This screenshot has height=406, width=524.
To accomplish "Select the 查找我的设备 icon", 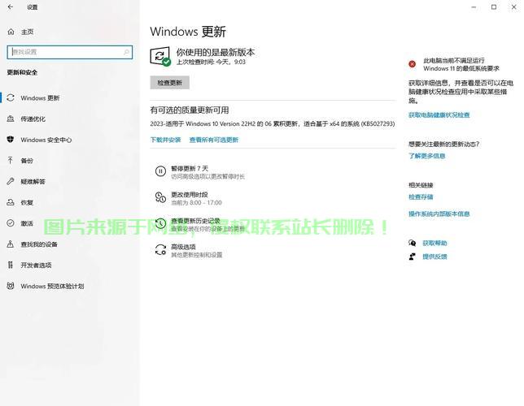I will pos(11,244).
